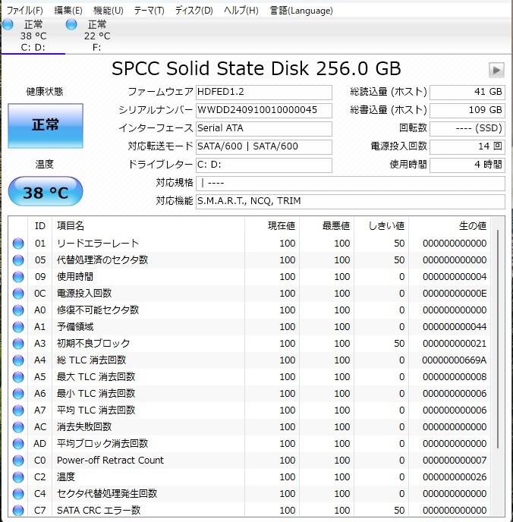Click the 項目名 column header
Screen dimensions: 513x522
click(x=149, y=226)
